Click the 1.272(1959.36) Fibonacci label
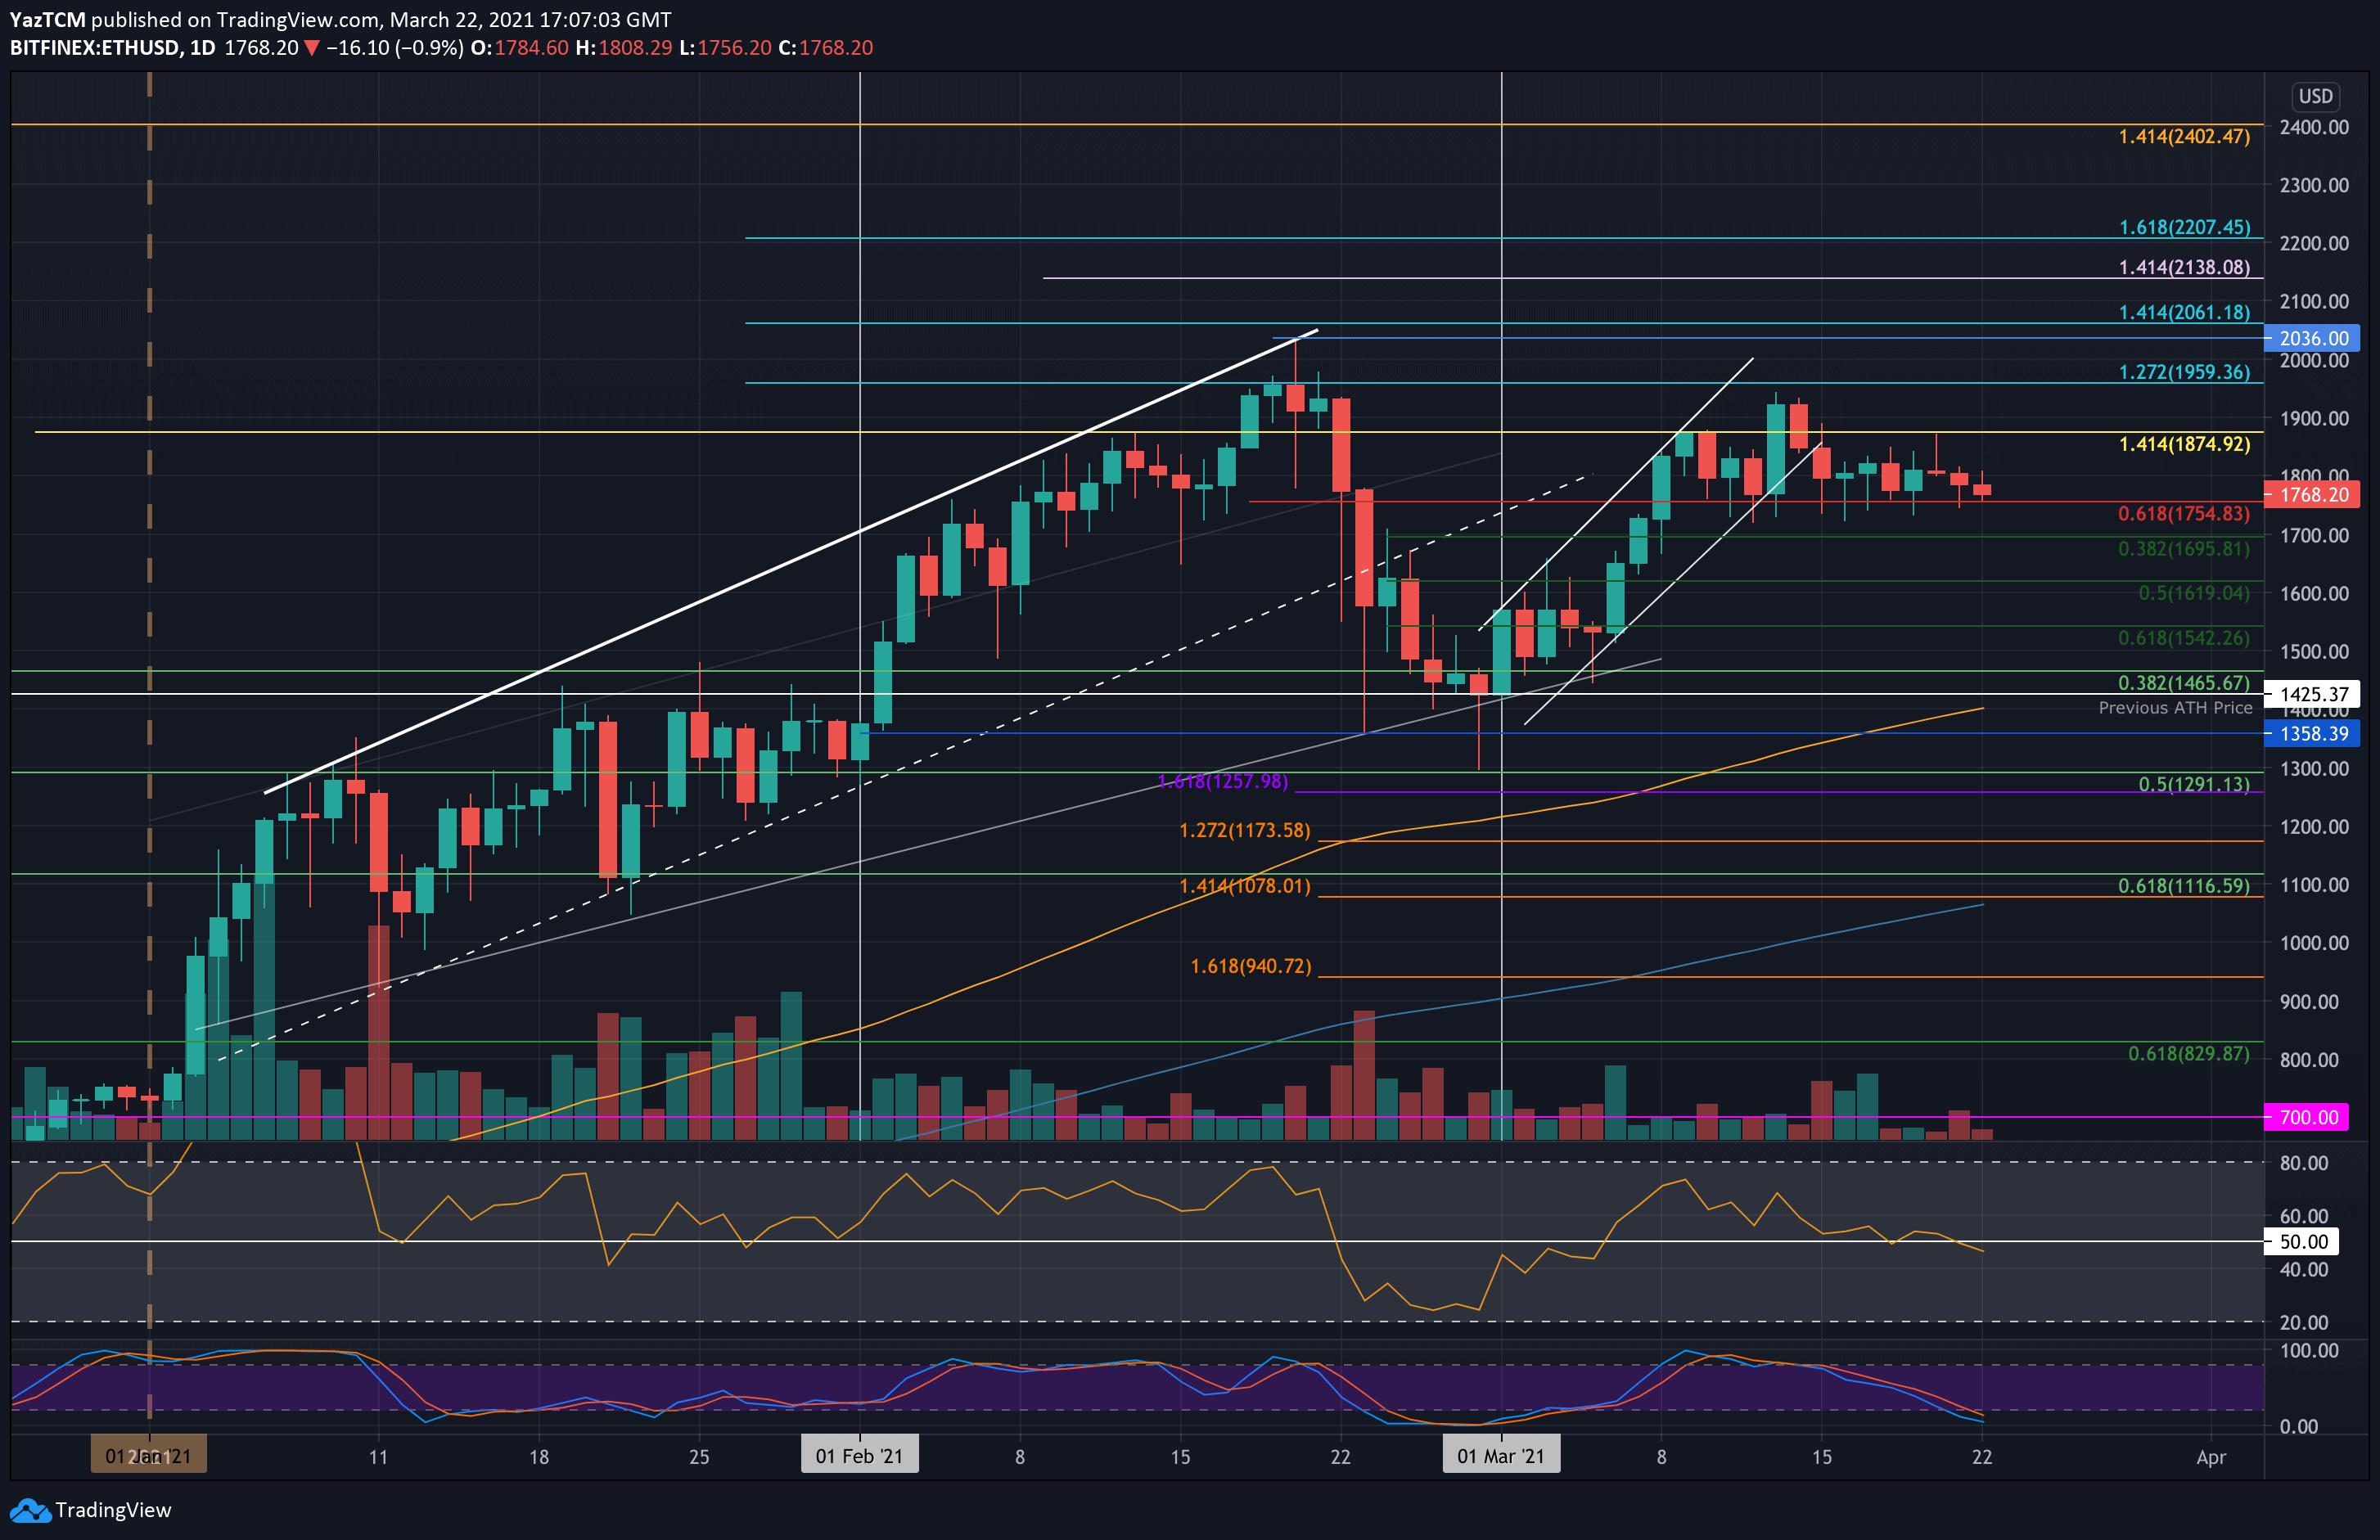The height and width of the screenshot is (1540, 2380). pos(2184,372)
